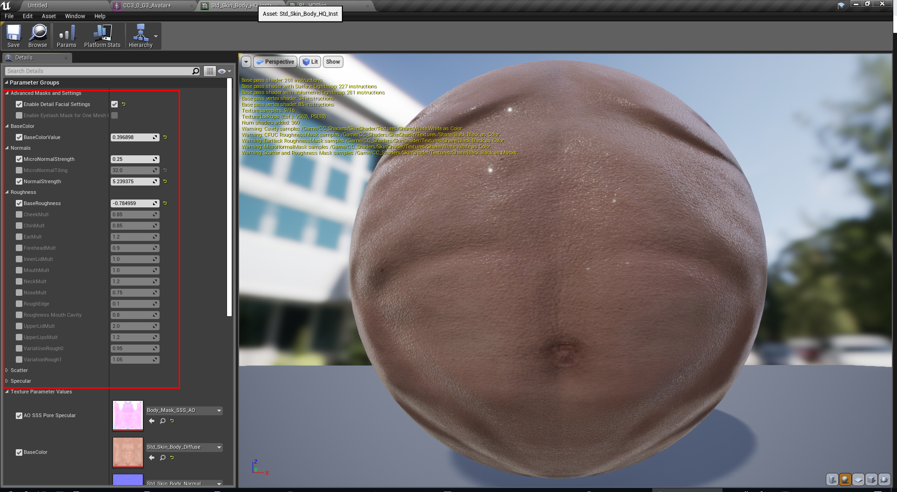Collapse Advanced Masks and Settings group

(x=7, y=93)
